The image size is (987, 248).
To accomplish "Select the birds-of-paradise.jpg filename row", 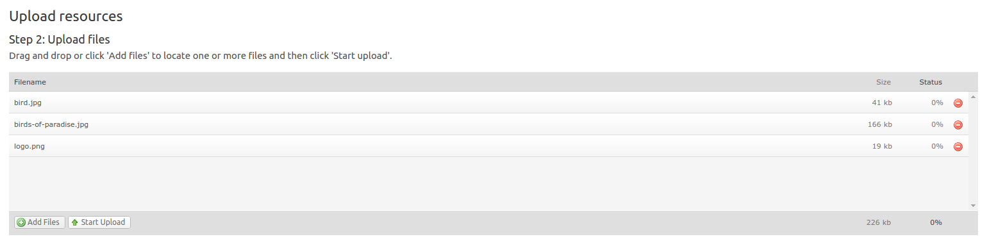I will click(x=488, y=124).
